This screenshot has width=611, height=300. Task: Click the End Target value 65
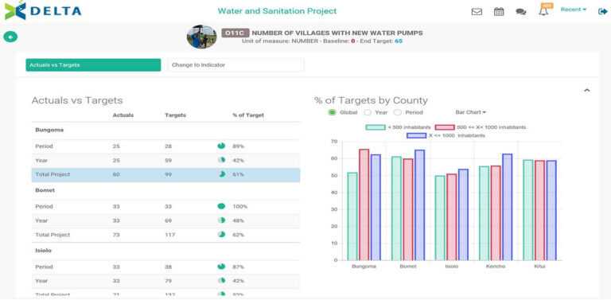pos(399,41)
